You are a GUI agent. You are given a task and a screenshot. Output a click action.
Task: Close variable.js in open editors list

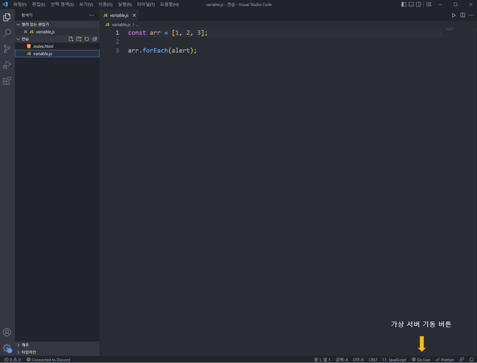pos(26,32)
